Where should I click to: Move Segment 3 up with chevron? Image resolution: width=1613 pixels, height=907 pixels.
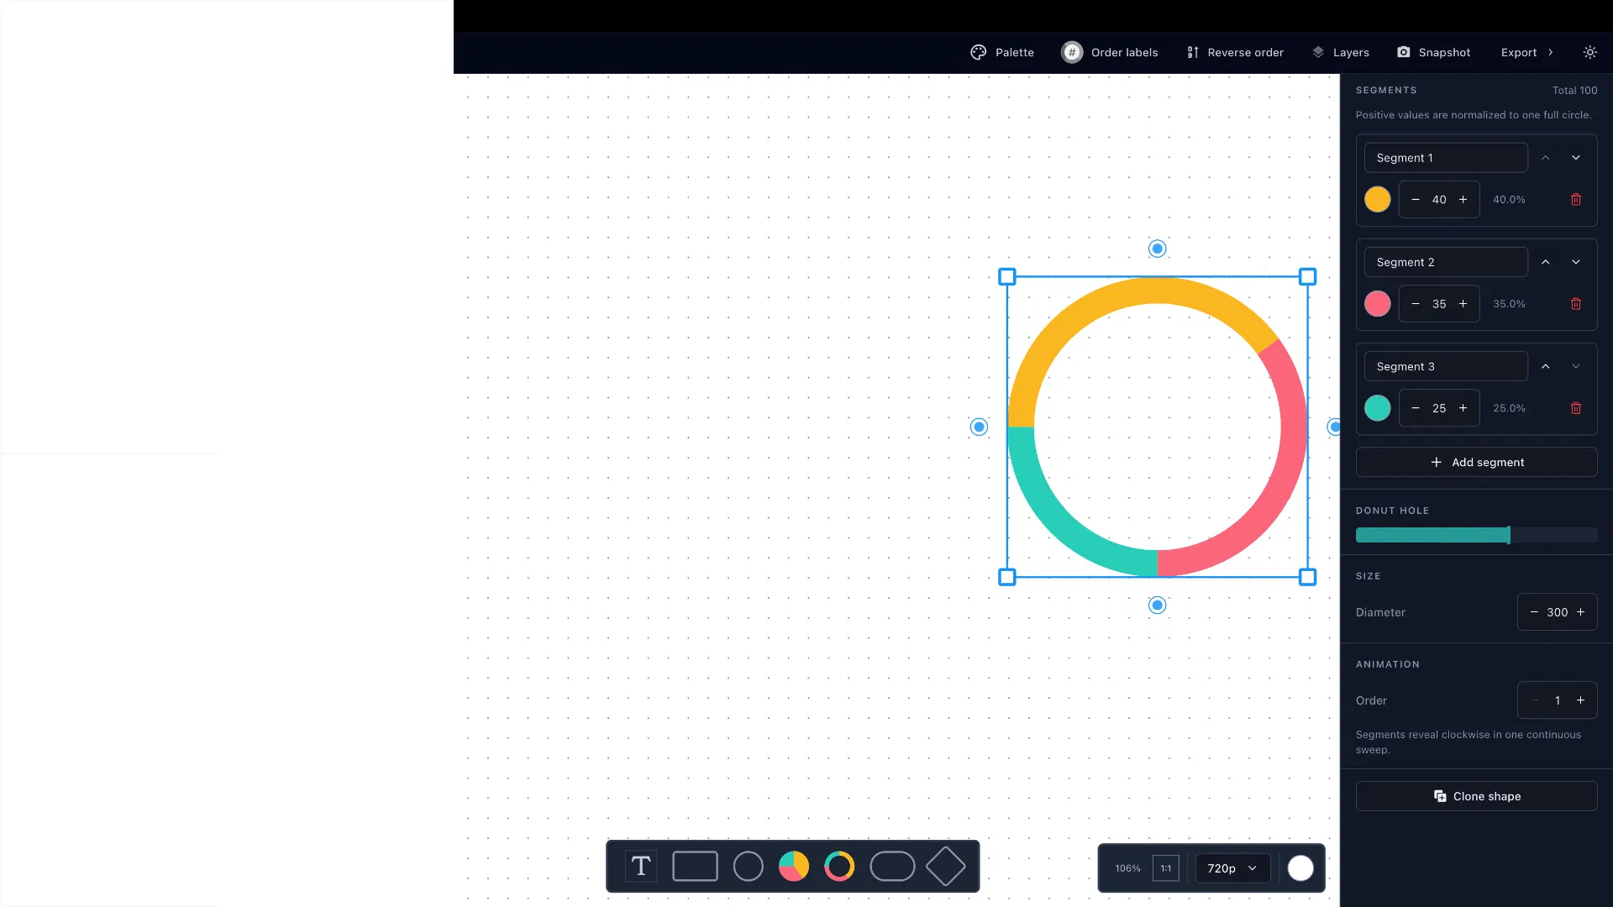1545,366
